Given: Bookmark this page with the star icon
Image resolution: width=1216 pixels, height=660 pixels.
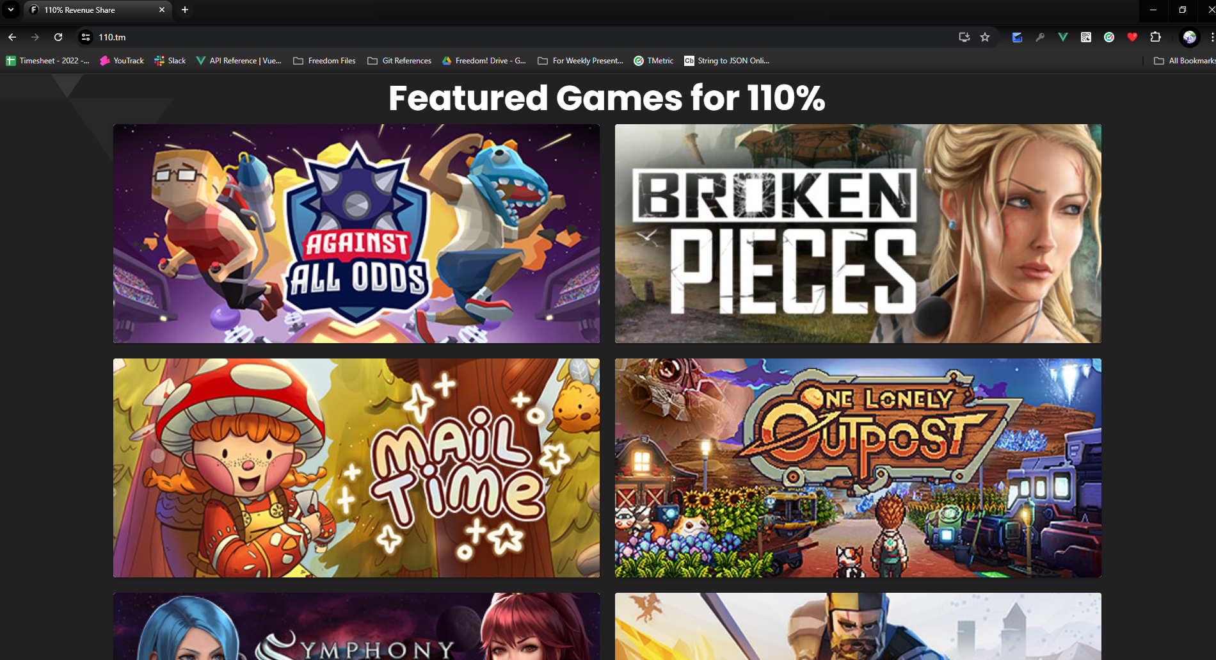Looking at the screenshot, I should (985, 37).
